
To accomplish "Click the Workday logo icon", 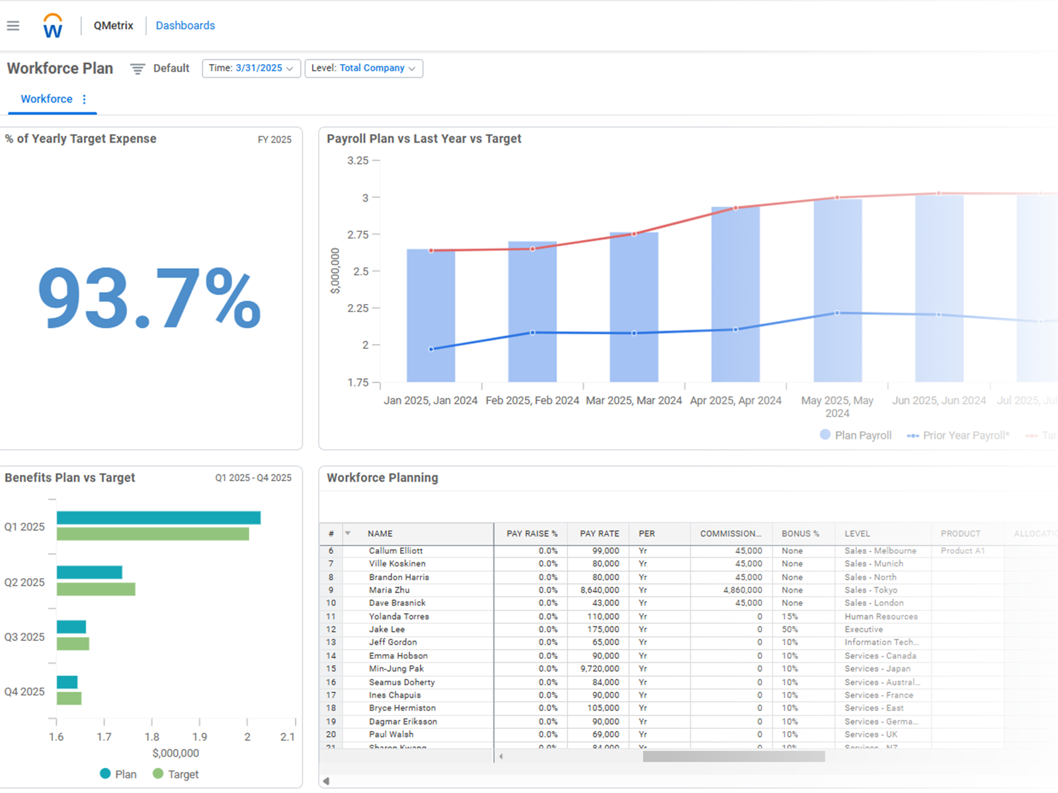I will point(53,26).
